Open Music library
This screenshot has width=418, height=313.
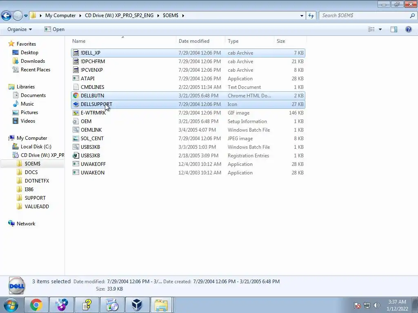(x=27, y=104)
